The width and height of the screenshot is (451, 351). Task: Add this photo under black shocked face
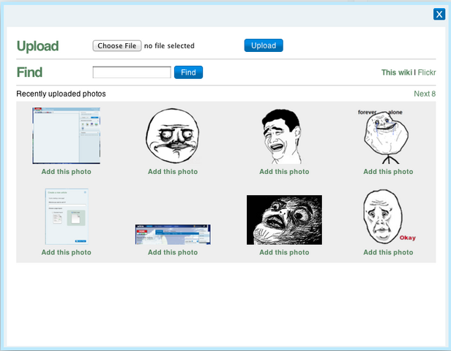click(x=284, y=252)
